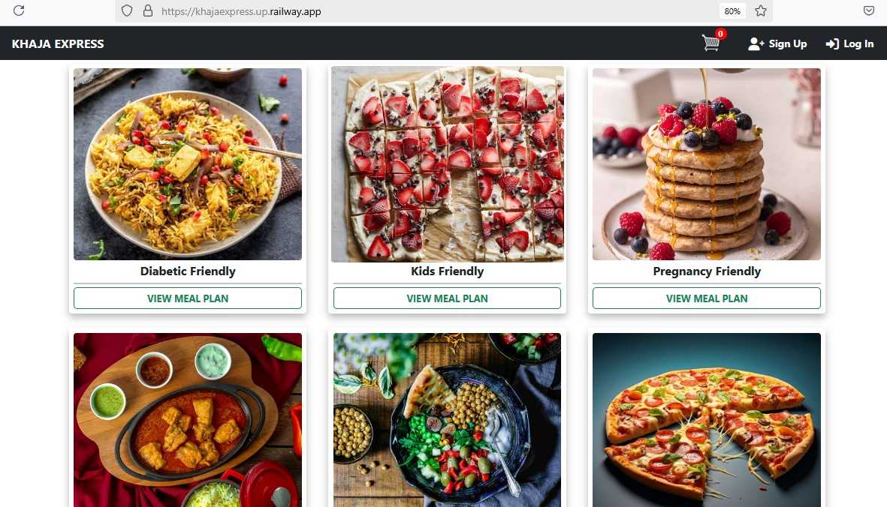
Task: Click the shield tracking protection icon
Action: (127, 10)
